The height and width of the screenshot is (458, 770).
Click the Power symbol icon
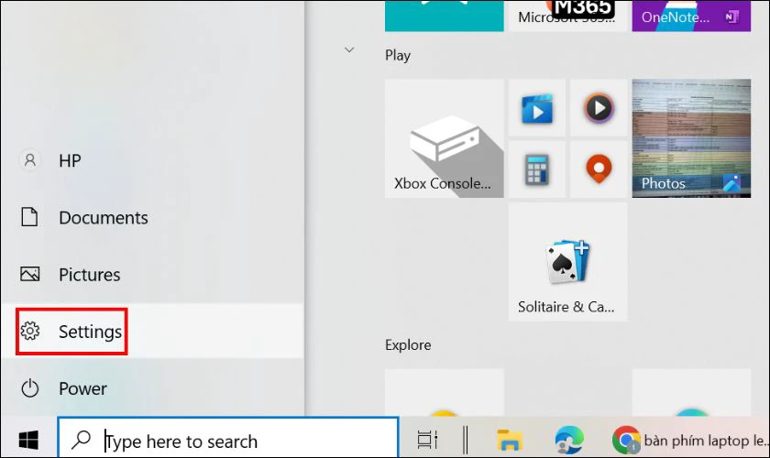[x=30, y=387]
